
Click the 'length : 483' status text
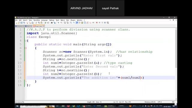click(91, 102)
